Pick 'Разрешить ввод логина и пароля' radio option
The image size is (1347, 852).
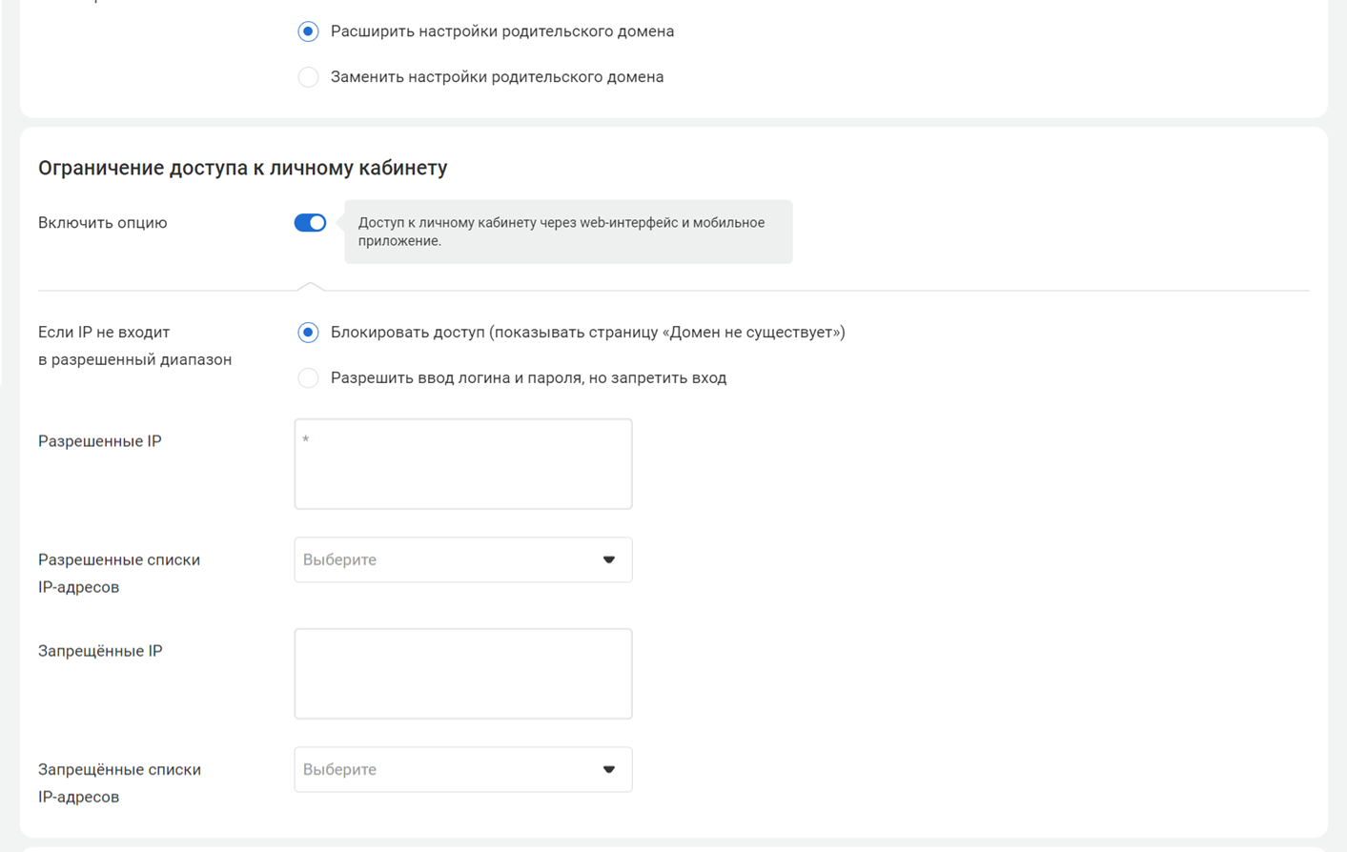[x=308, y=378]
